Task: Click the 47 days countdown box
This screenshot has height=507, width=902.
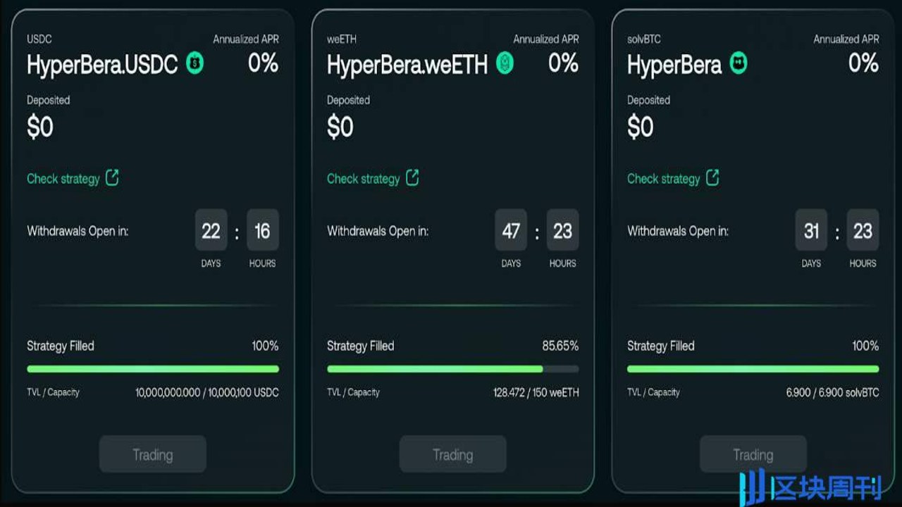Action: tap(512, 230)
